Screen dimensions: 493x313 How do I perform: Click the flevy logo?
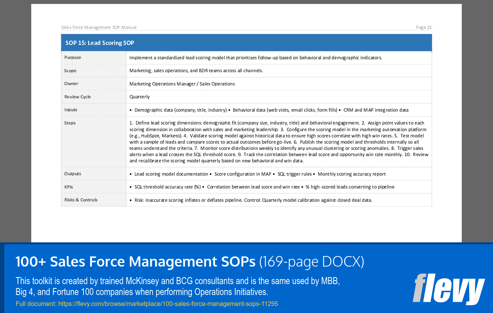pos(449,290)
